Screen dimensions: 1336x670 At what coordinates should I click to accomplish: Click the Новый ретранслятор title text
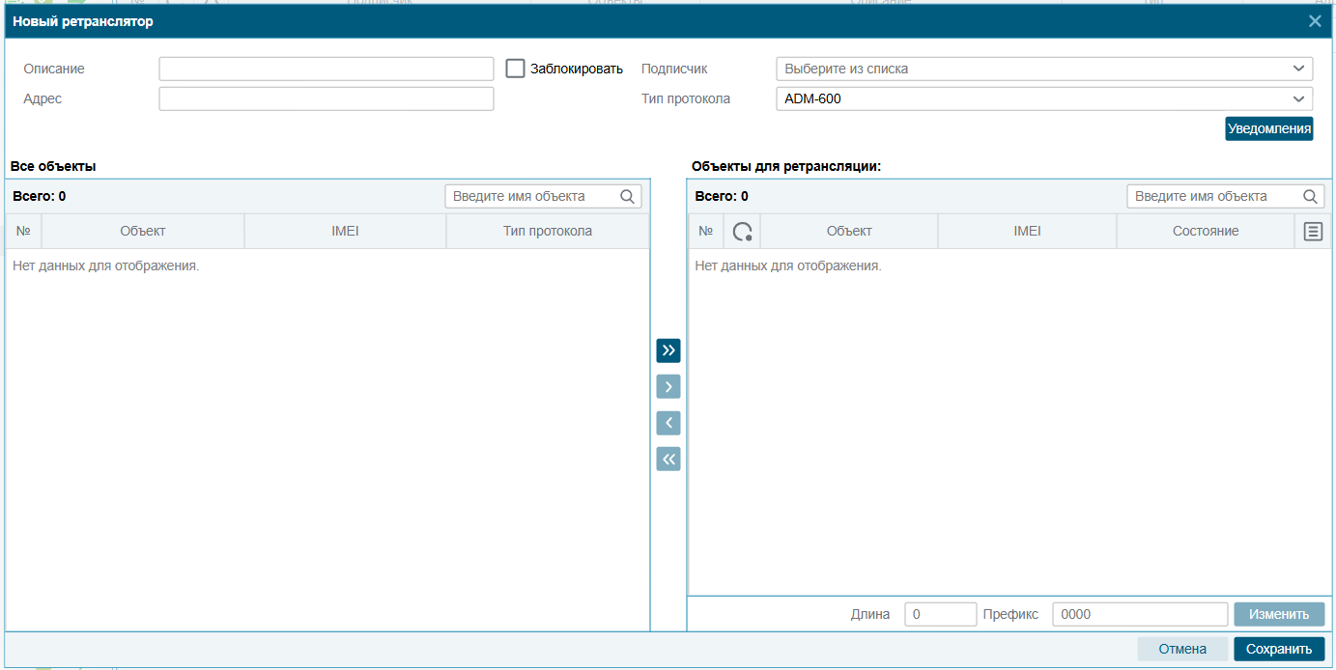82,21
